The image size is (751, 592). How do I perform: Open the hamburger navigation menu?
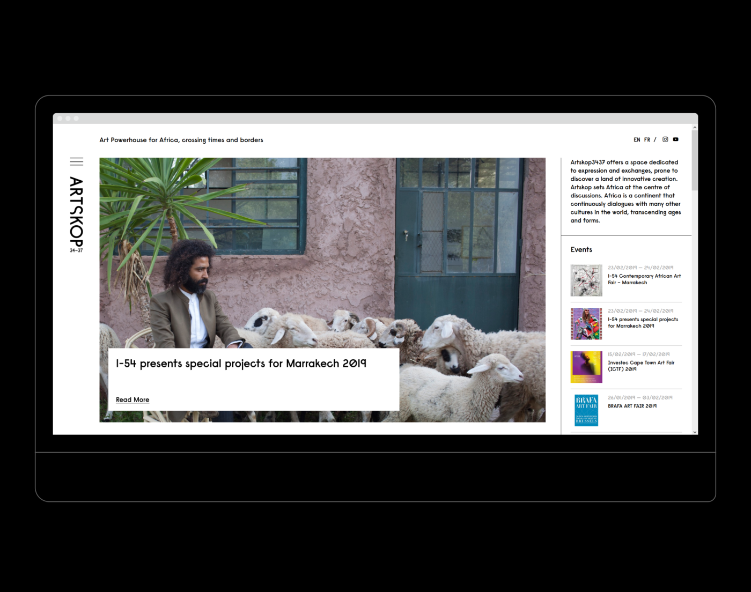coord(76,161)
